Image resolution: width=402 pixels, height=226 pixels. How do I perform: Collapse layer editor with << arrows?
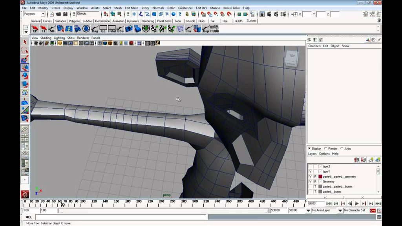pyautogui.click(x=325, y=197)
